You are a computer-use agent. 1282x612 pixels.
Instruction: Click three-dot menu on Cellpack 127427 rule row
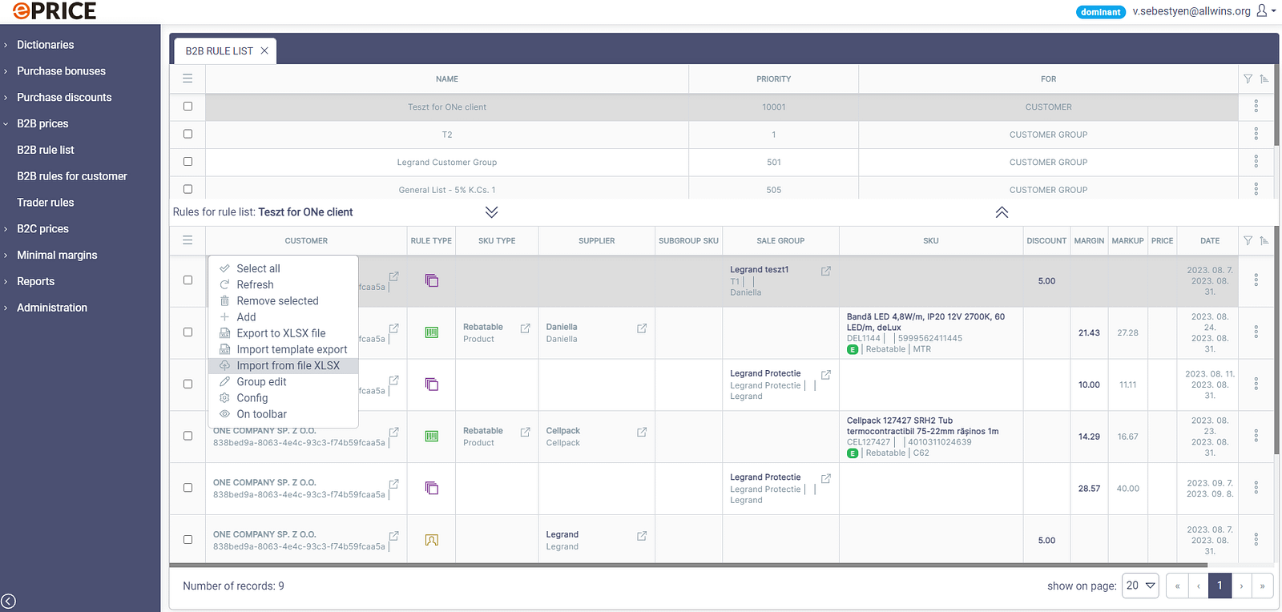pos(1256,436)
